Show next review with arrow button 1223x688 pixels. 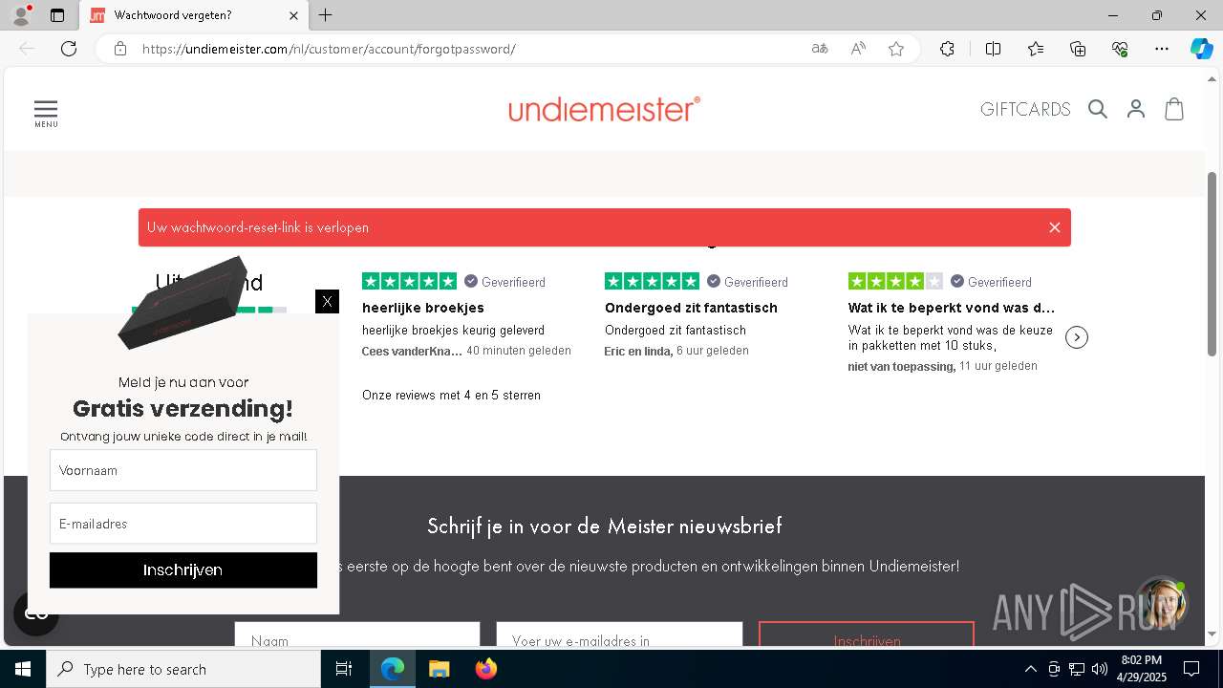point(1077,337)
